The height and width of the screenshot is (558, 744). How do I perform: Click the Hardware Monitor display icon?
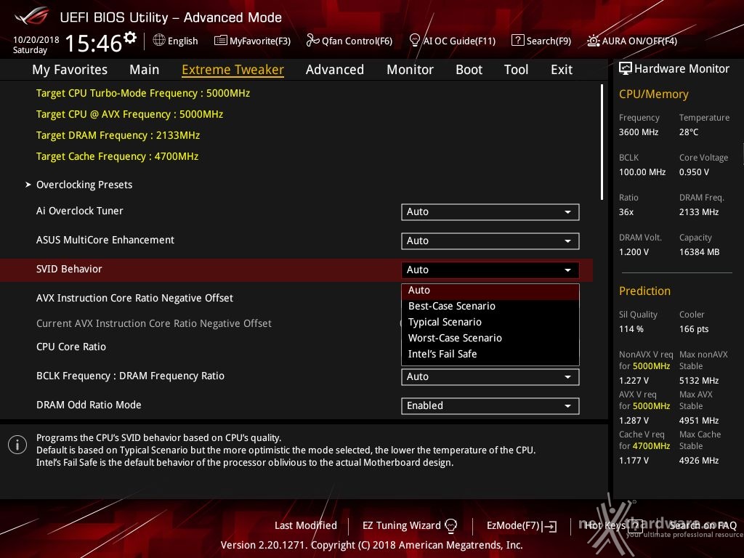coord(626,69)
